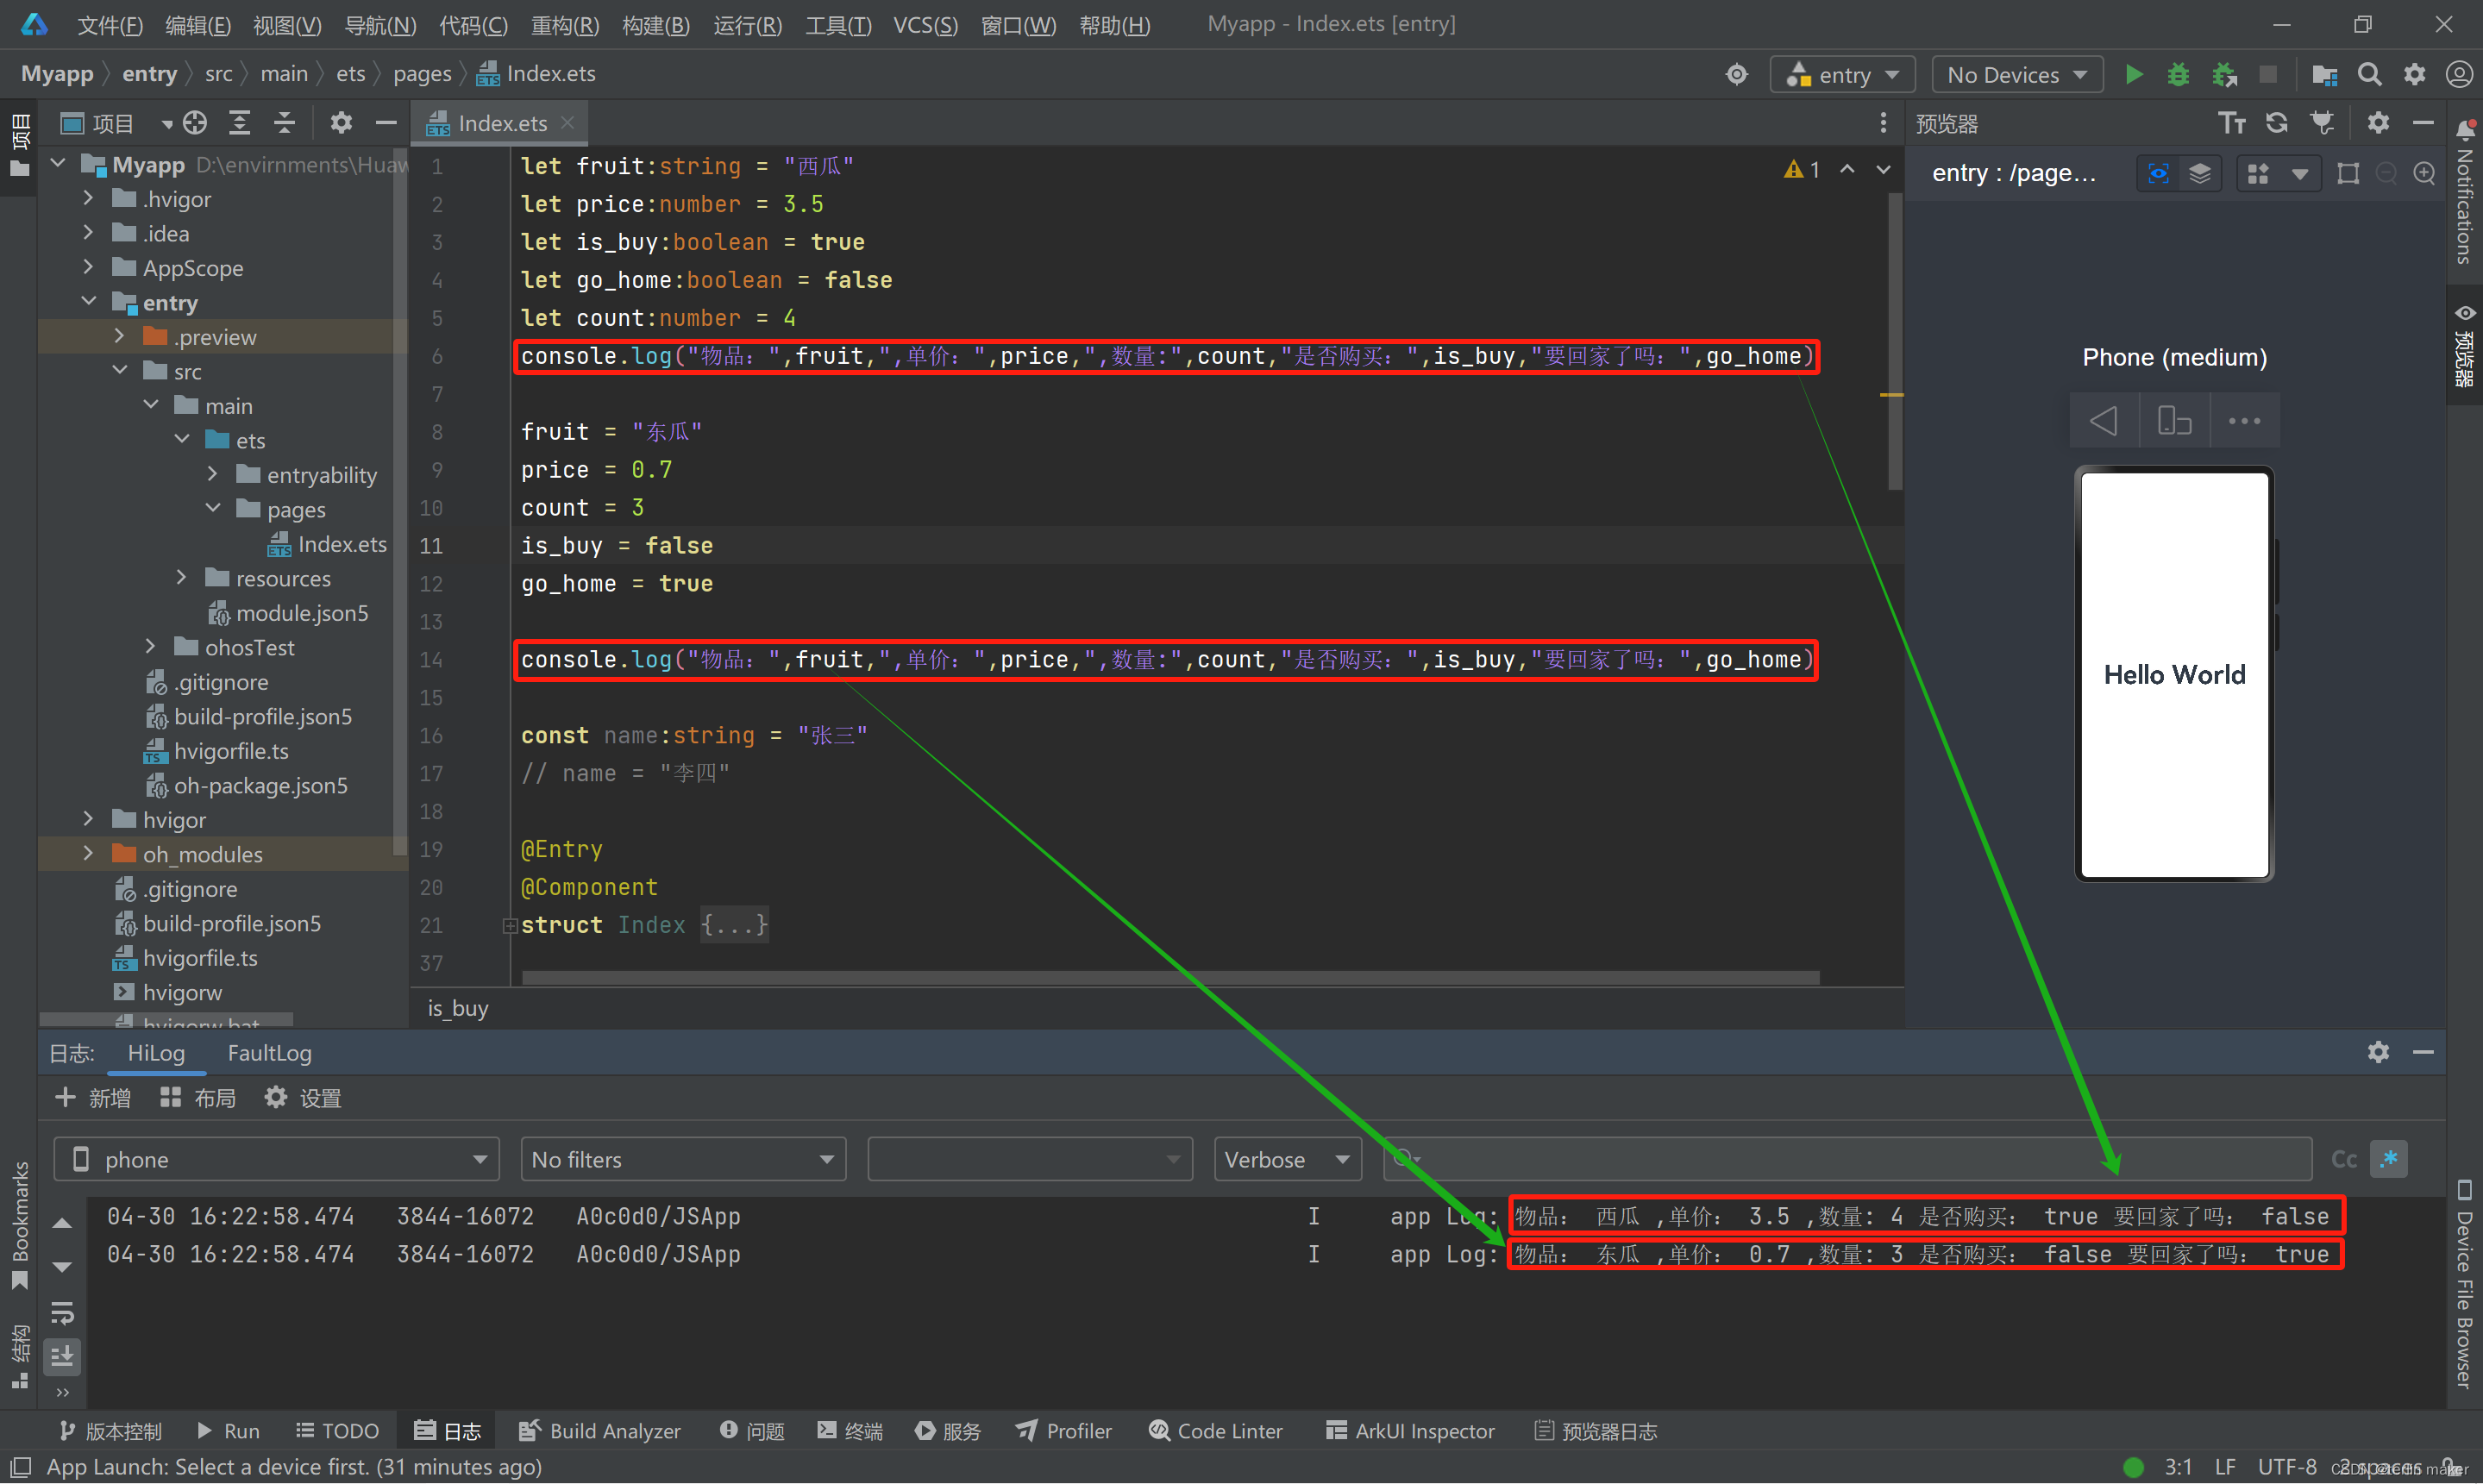Open the 构建(B) menu
The height and width of the screenshot is (1484, 2483).
(655, 25)
